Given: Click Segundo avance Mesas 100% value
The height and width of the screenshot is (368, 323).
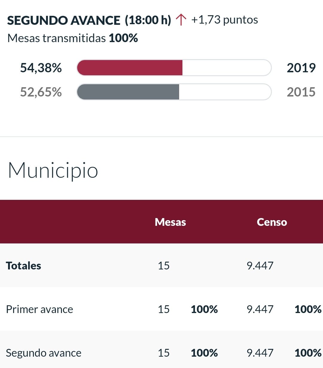Looking at the screenshot, I should pyautogui.click(x=204, y=353).
